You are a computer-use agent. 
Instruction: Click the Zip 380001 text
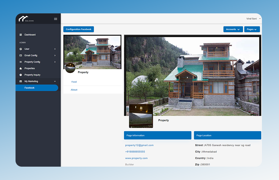203,164
